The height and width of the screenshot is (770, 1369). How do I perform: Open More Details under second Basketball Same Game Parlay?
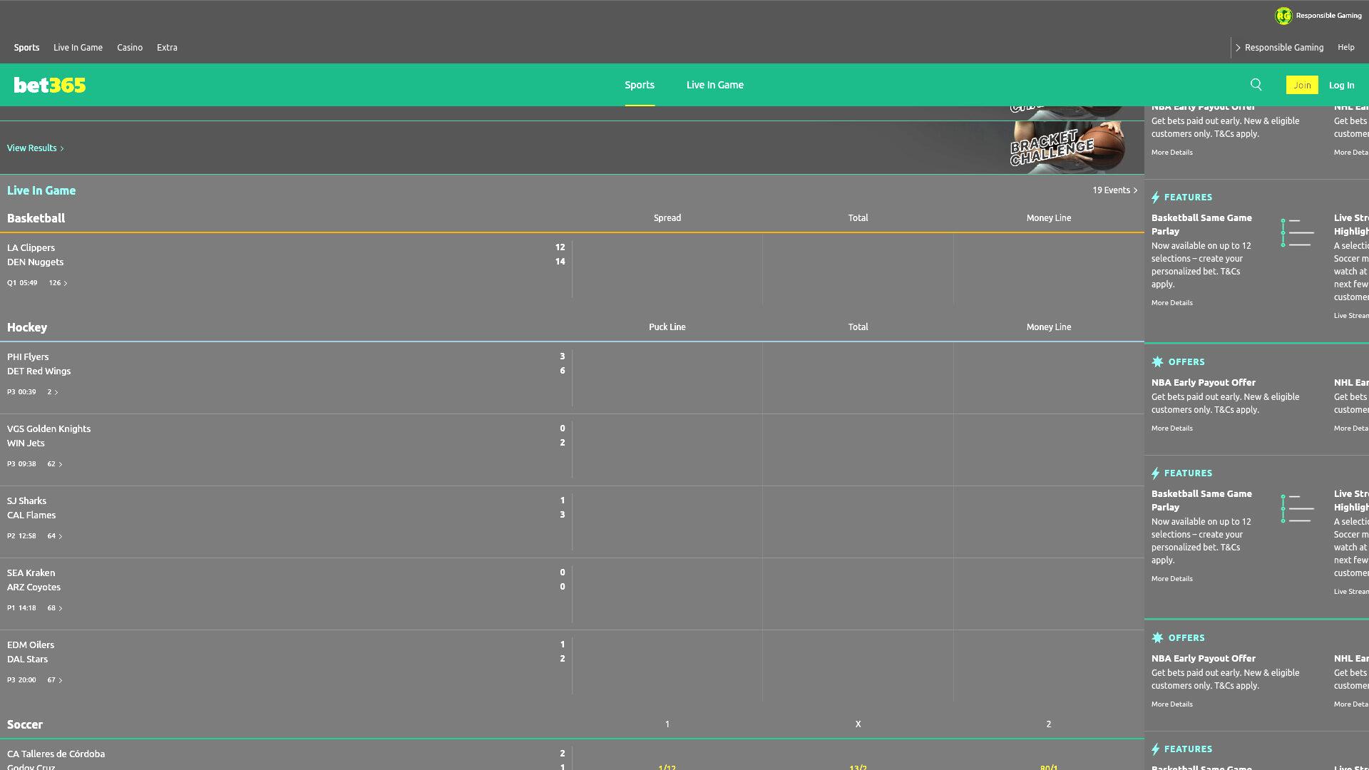(x=1171, y=579)
